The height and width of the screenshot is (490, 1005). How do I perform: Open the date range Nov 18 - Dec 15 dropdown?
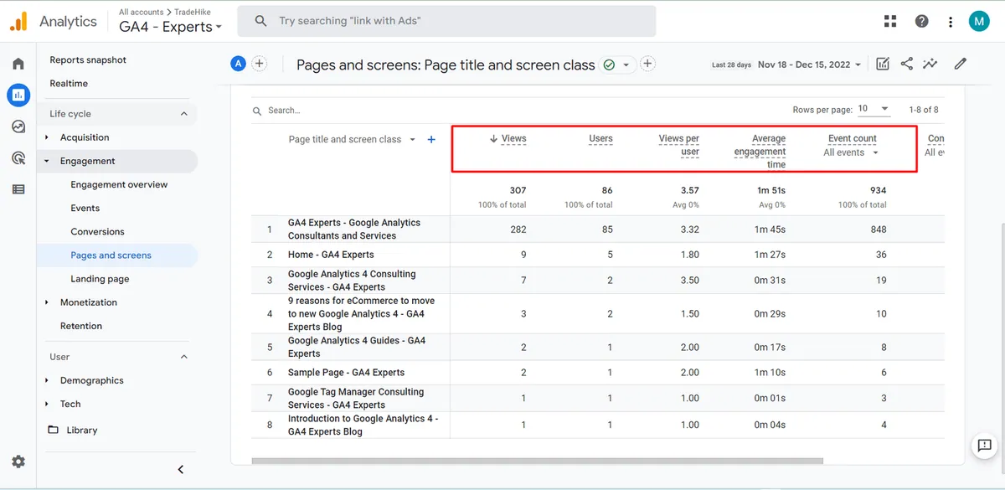click(x=809, y=64)
